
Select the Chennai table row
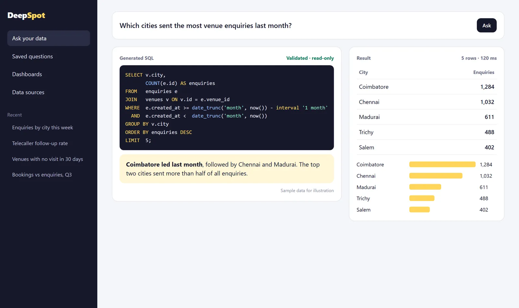tap(427, 102)
